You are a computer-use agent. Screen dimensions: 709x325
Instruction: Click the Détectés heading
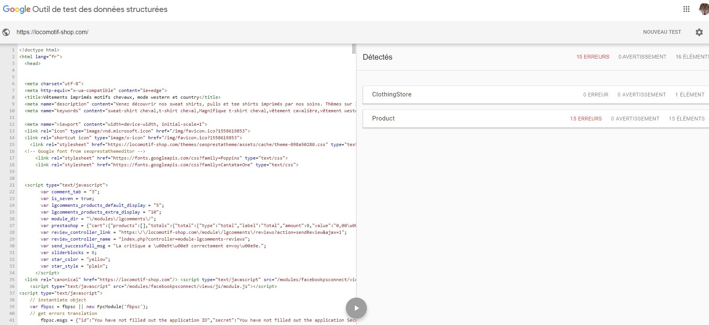point(377,57)
